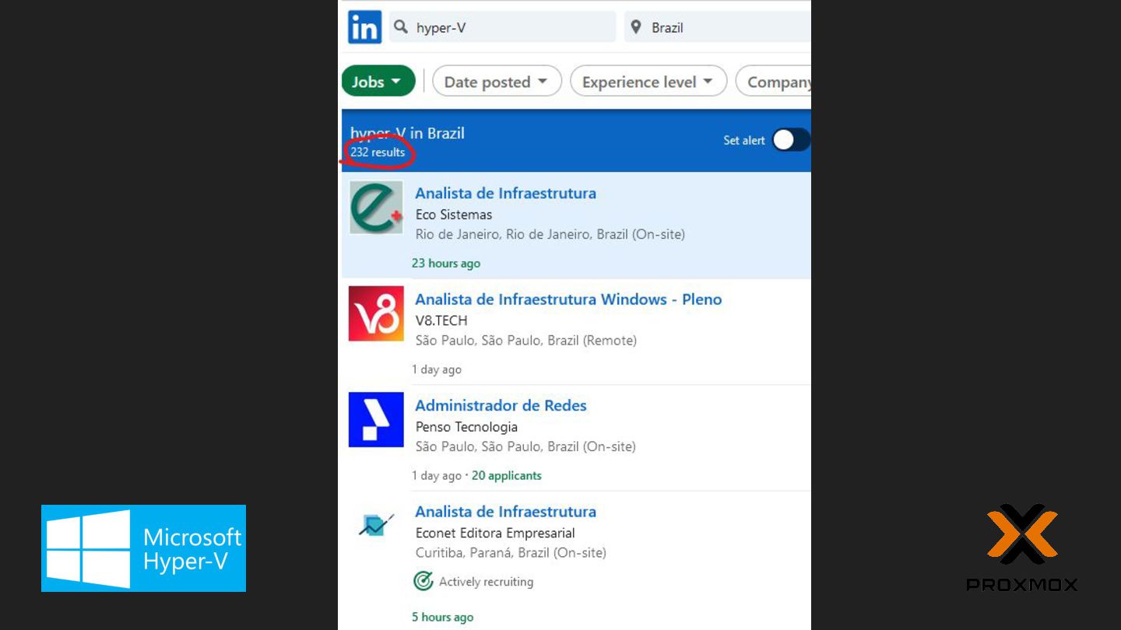Open the Penso Tecnologia company logo

point(376,420)
